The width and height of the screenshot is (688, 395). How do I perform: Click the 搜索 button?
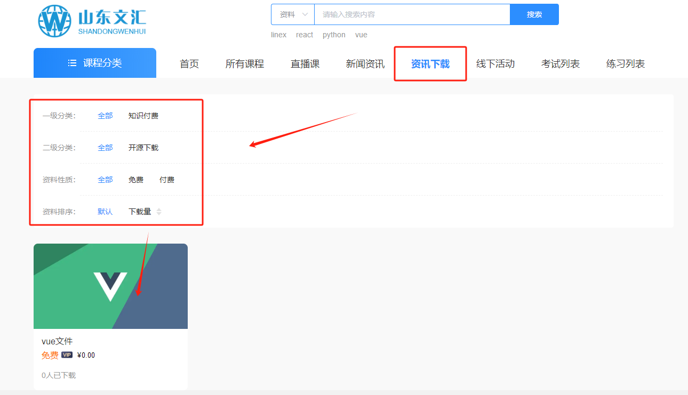point(534,14)
